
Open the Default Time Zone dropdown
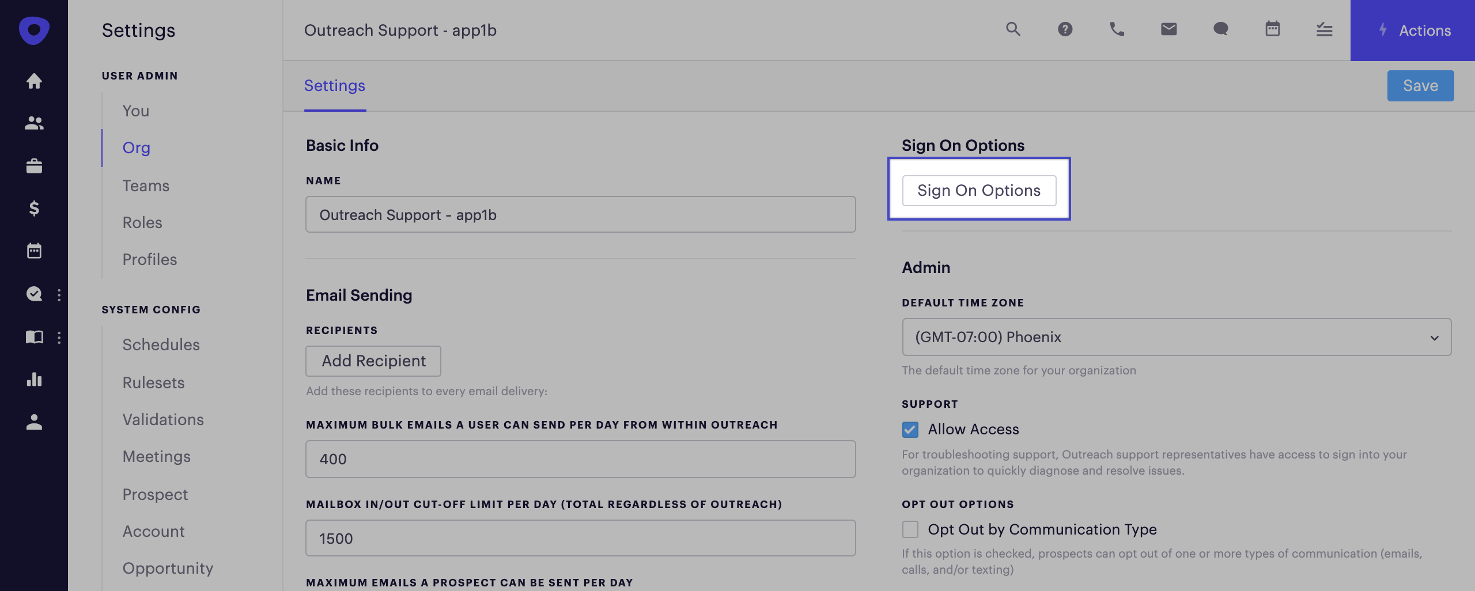point(1177,337)
